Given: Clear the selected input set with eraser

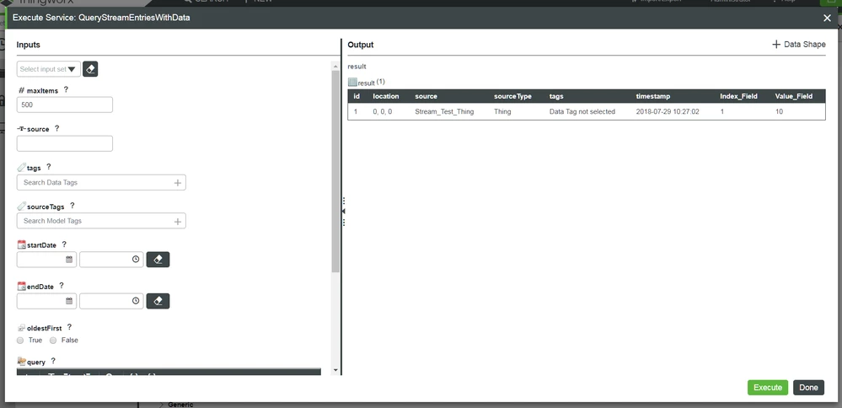Looking at the screenshot, I should [90, 69].
